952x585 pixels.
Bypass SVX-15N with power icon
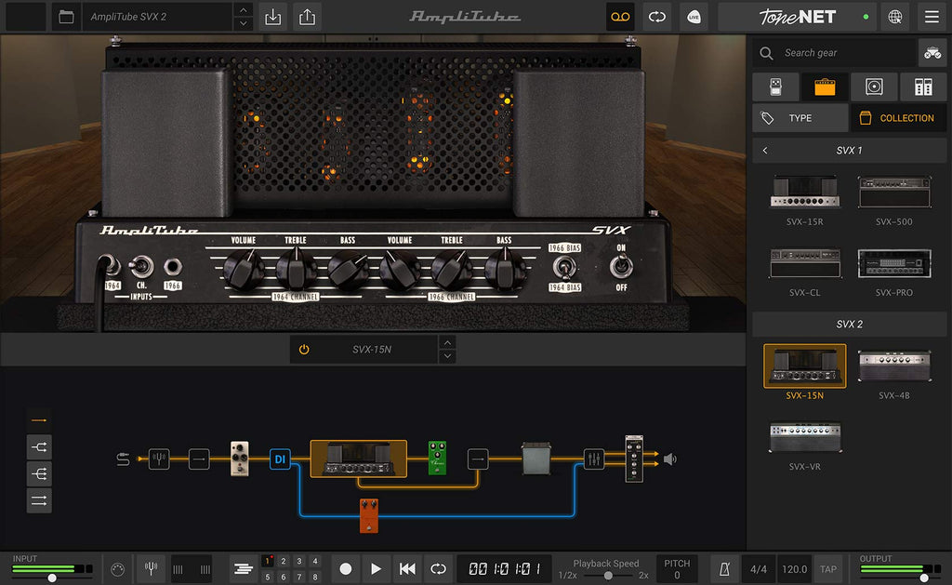pos(304,350)
